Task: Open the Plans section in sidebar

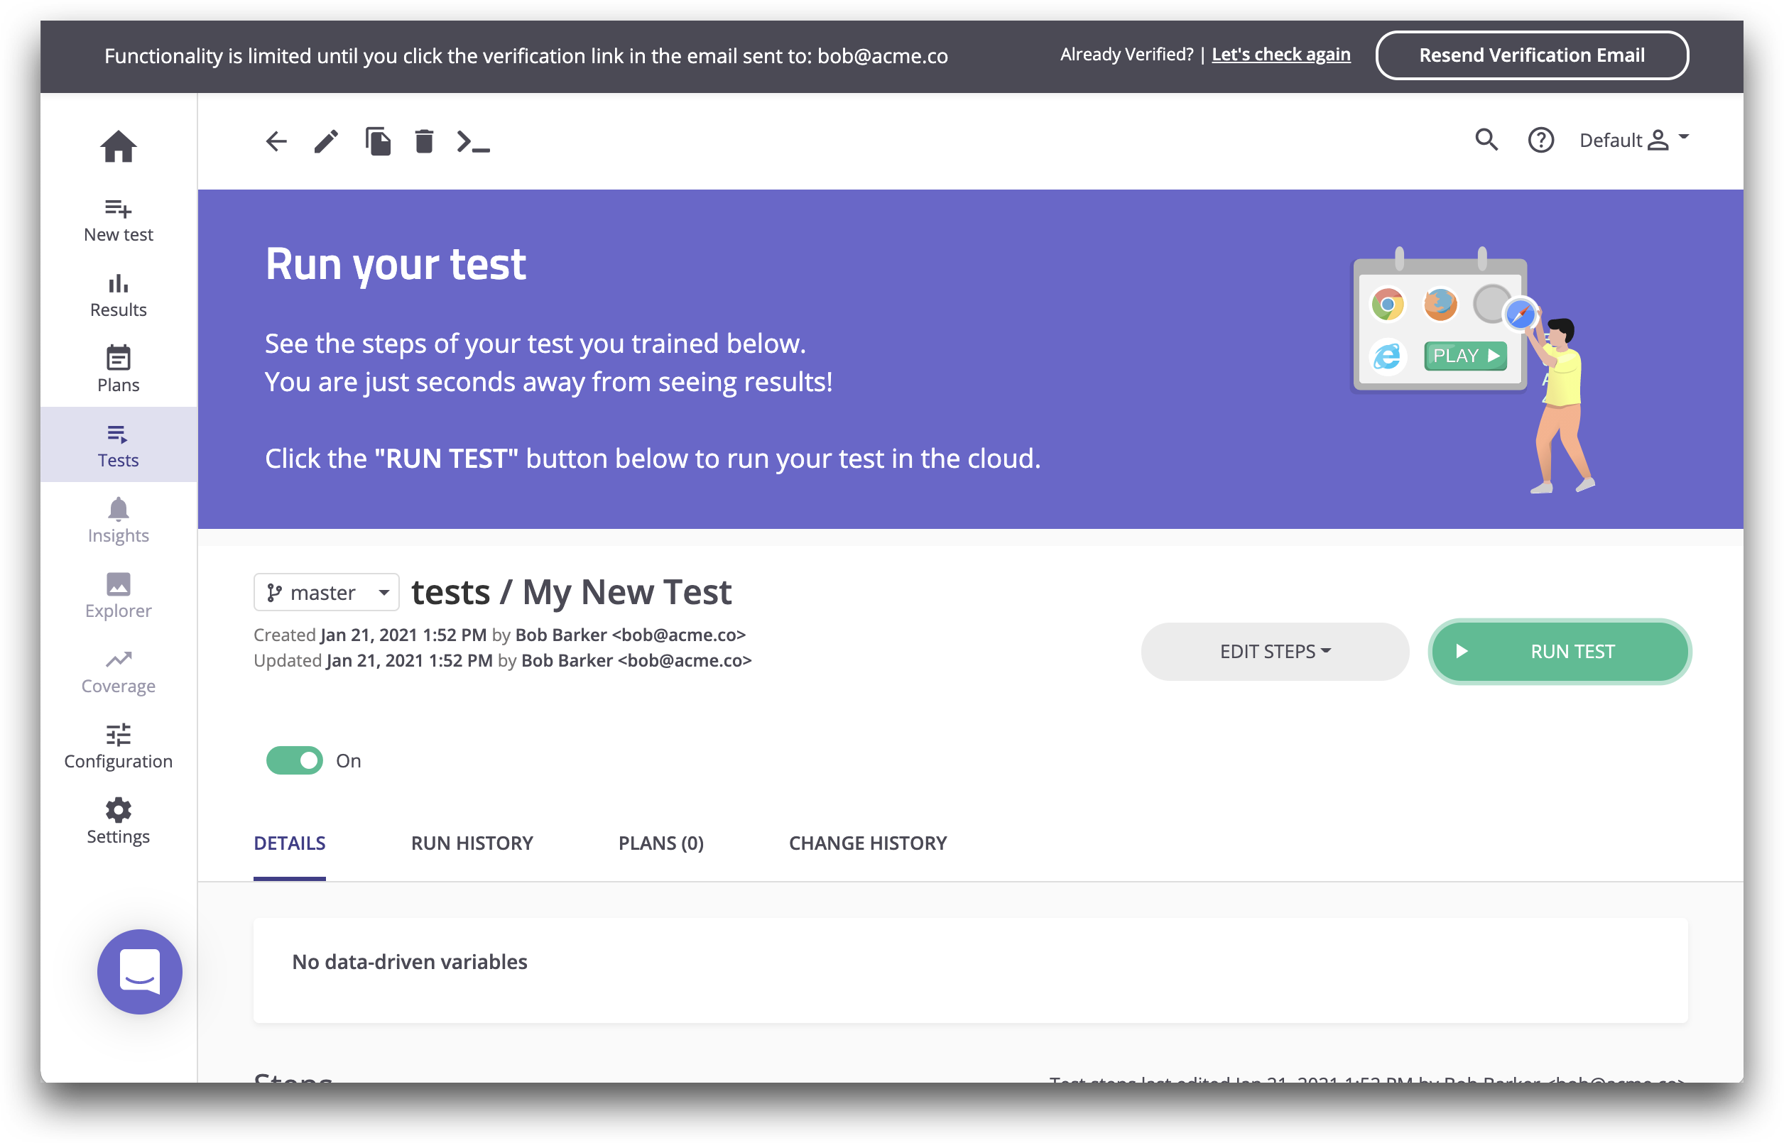Action: pos(118,369)
